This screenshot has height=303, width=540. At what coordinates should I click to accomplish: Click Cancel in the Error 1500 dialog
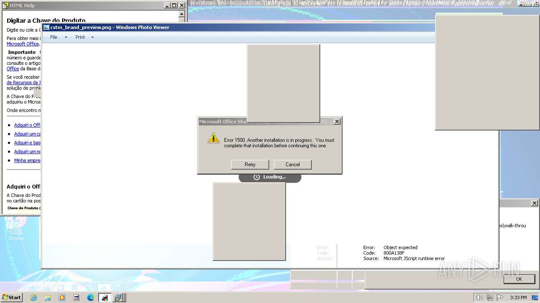coord(292,165)
